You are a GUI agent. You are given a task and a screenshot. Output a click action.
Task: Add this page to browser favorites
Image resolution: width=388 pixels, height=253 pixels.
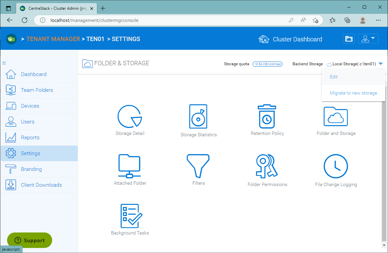[x=315, y=20]
